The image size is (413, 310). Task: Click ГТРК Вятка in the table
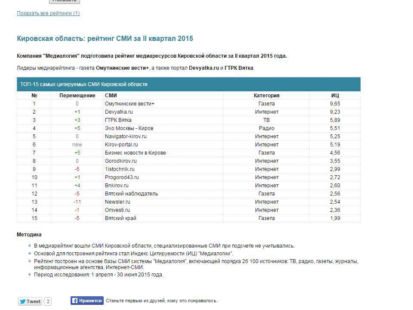point(118,120)
